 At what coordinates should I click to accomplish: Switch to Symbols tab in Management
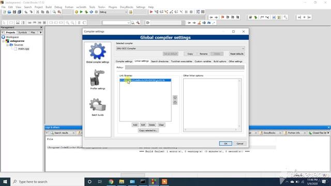[23, 33]
